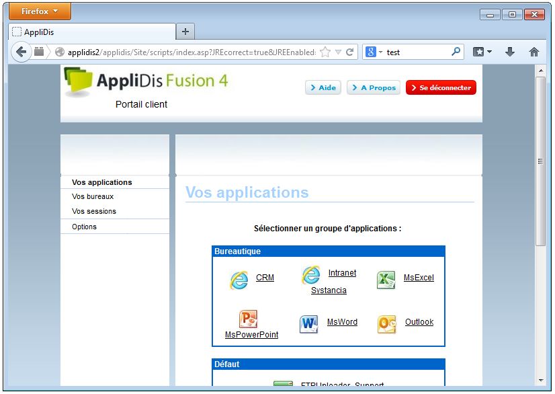Go to the Firefox home page icon
555x394 pixels.
(534, 52)
